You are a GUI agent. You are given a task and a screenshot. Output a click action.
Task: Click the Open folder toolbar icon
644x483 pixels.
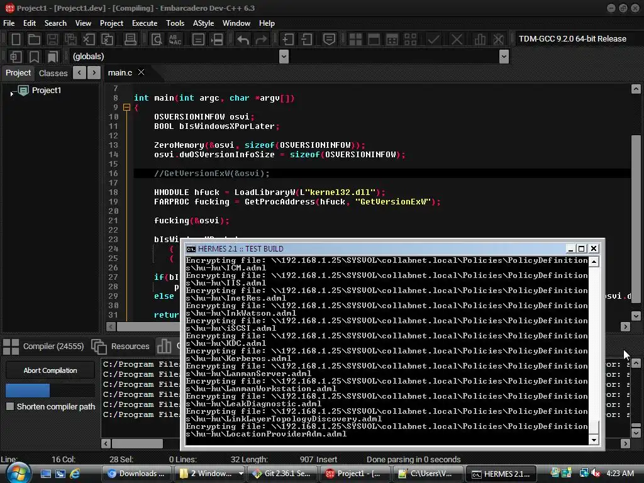point(34,39)
